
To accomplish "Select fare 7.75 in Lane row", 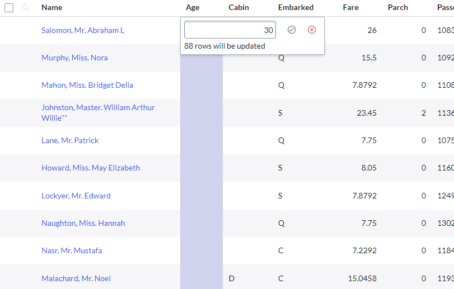I will [369, 140].
